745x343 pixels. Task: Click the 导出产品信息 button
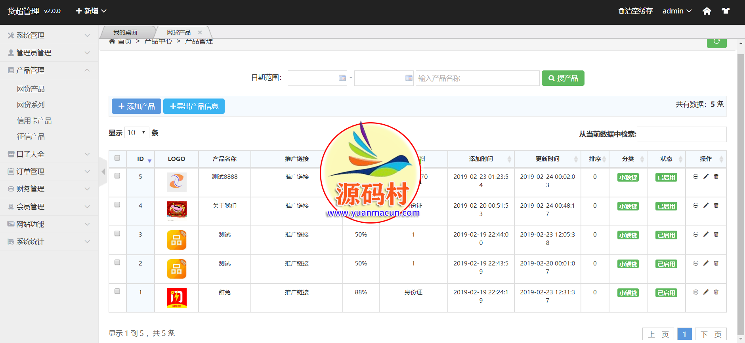point(194,106)
